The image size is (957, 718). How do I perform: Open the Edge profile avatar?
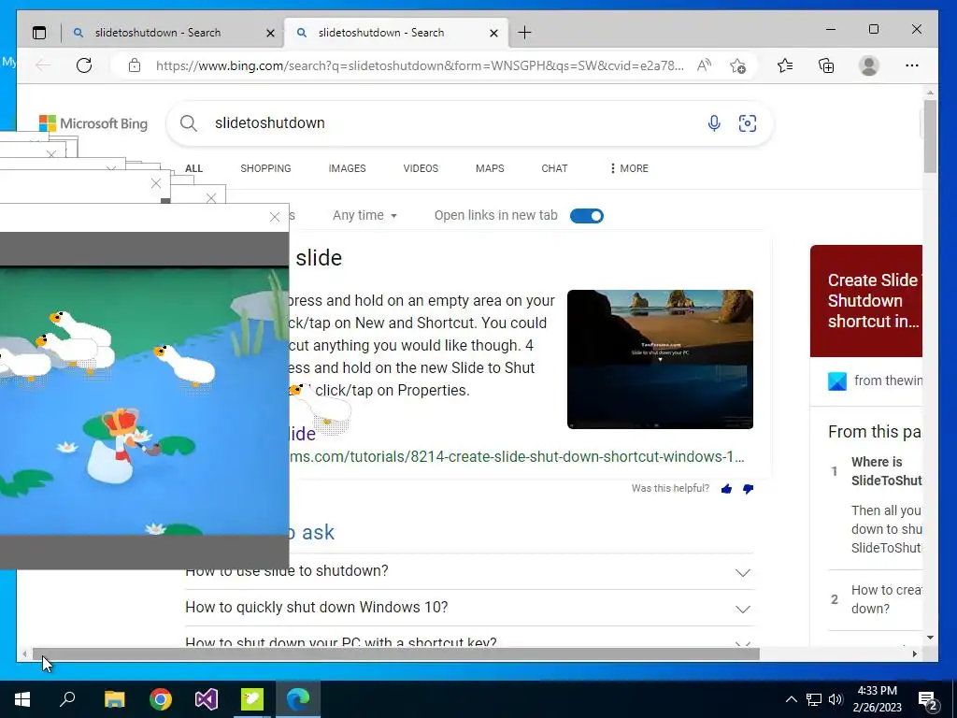(x=868, y=65)
